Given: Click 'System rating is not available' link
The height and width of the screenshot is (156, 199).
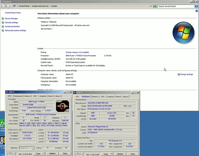Looking at the screenshot, I should pyautogui.click(x=77, y=52).
